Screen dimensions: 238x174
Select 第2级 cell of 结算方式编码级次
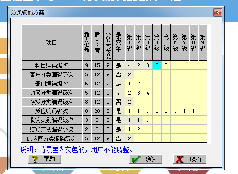click(x=138, y=129)
